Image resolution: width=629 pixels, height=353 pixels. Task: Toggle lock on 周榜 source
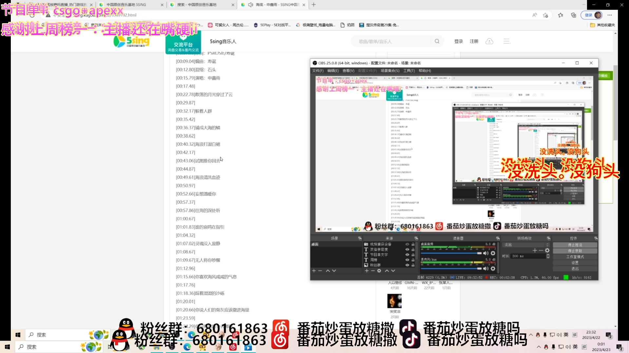tap(413, 260)
